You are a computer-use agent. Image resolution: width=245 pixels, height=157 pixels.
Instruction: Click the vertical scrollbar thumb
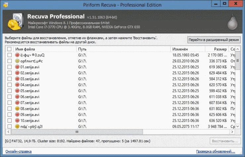pyautogui.click(x=238, y=61)
